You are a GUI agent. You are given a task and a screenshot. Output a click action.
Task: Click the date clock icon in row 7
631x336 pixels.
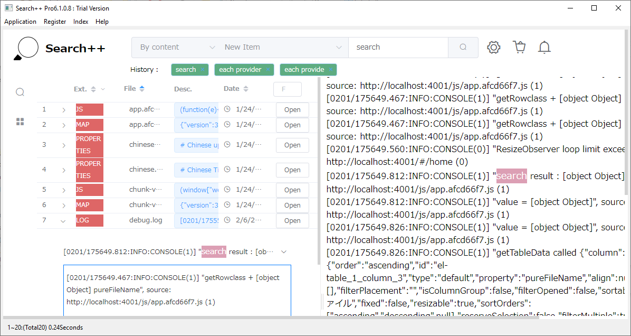click(228, 220)
